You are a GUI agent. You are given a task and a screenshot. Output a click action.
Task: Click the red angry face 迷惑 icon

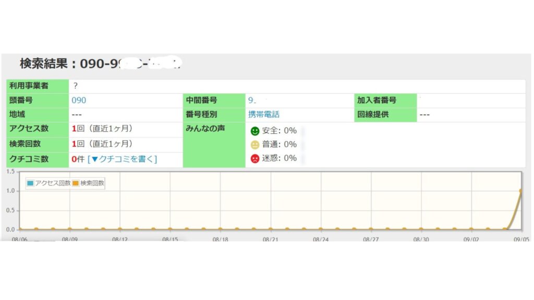click(255, 158)
